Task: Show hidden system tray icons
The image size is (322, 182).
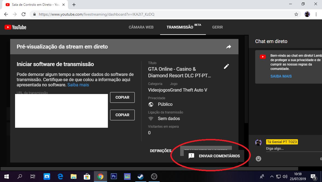Action: coord(272,177)
